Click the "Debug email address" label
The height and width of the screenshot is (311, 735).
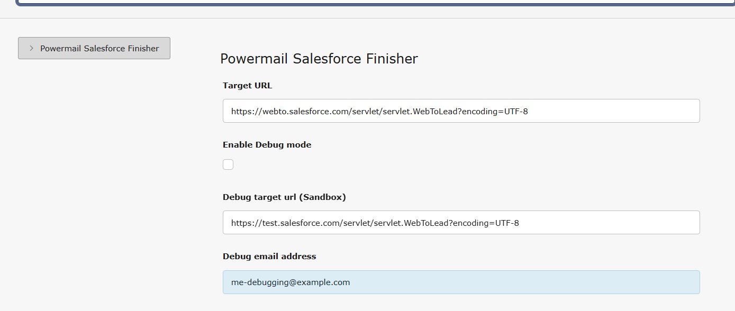coord(269,256)
